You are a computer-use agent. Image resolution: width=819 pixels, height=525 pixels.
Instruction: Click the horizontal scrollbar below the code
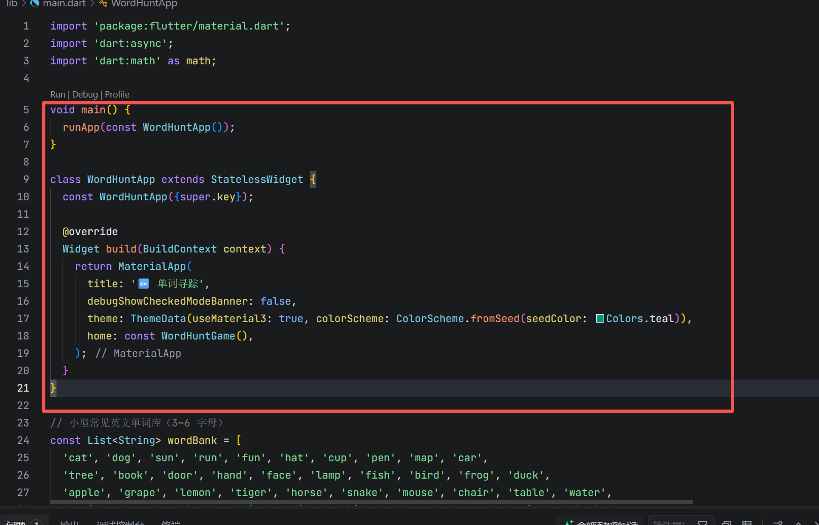click(372, 502)
